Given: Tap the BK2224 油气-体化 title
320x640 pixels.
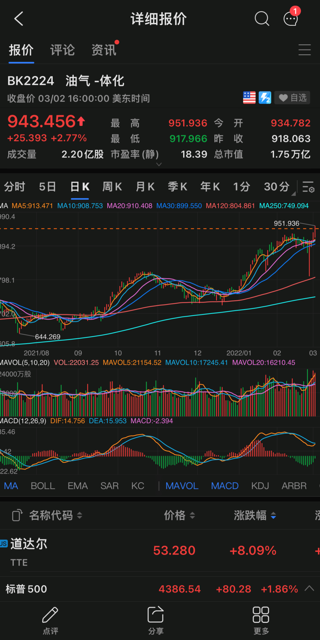Looking at the screenshot, I should point(66,81).
